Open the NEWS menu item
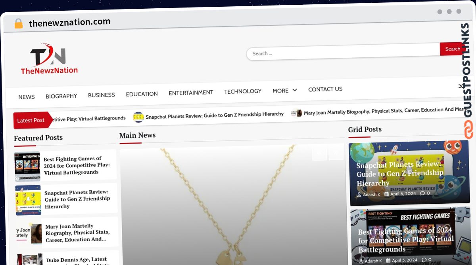 27,97
